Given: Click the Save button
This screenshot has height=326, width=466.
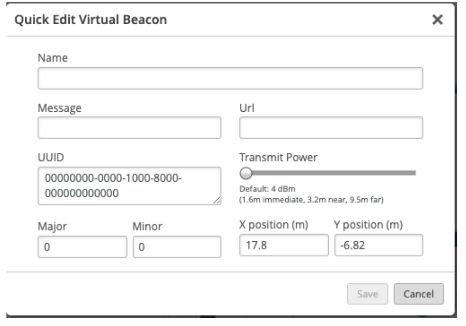Looking at the screenshot, I should click(x=367, y=293).
